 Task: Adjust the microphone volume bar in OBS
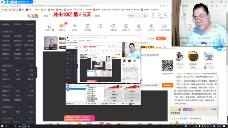113,87
